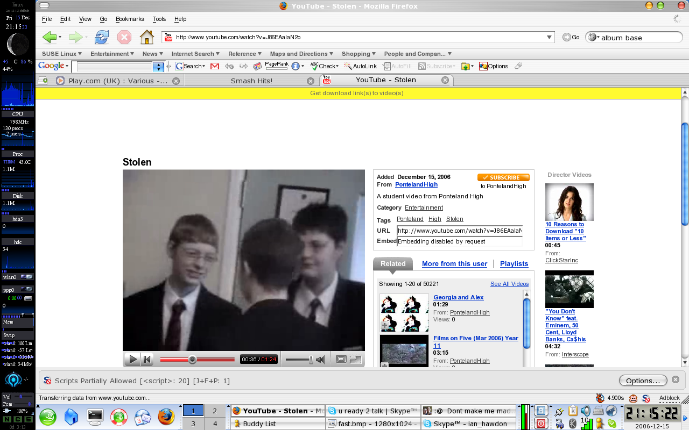Expand the News bookmarks folder

click(x=153, y=54)
